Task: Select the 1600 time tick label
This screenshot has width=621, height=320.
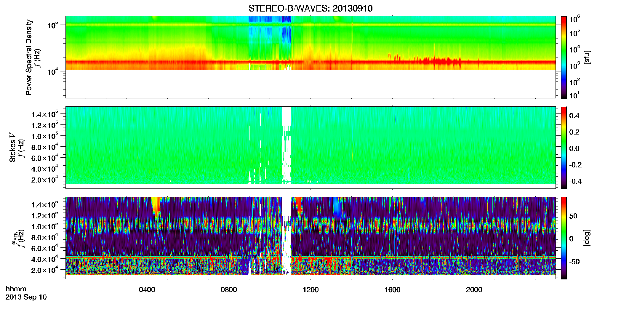Action: point(392,290)
